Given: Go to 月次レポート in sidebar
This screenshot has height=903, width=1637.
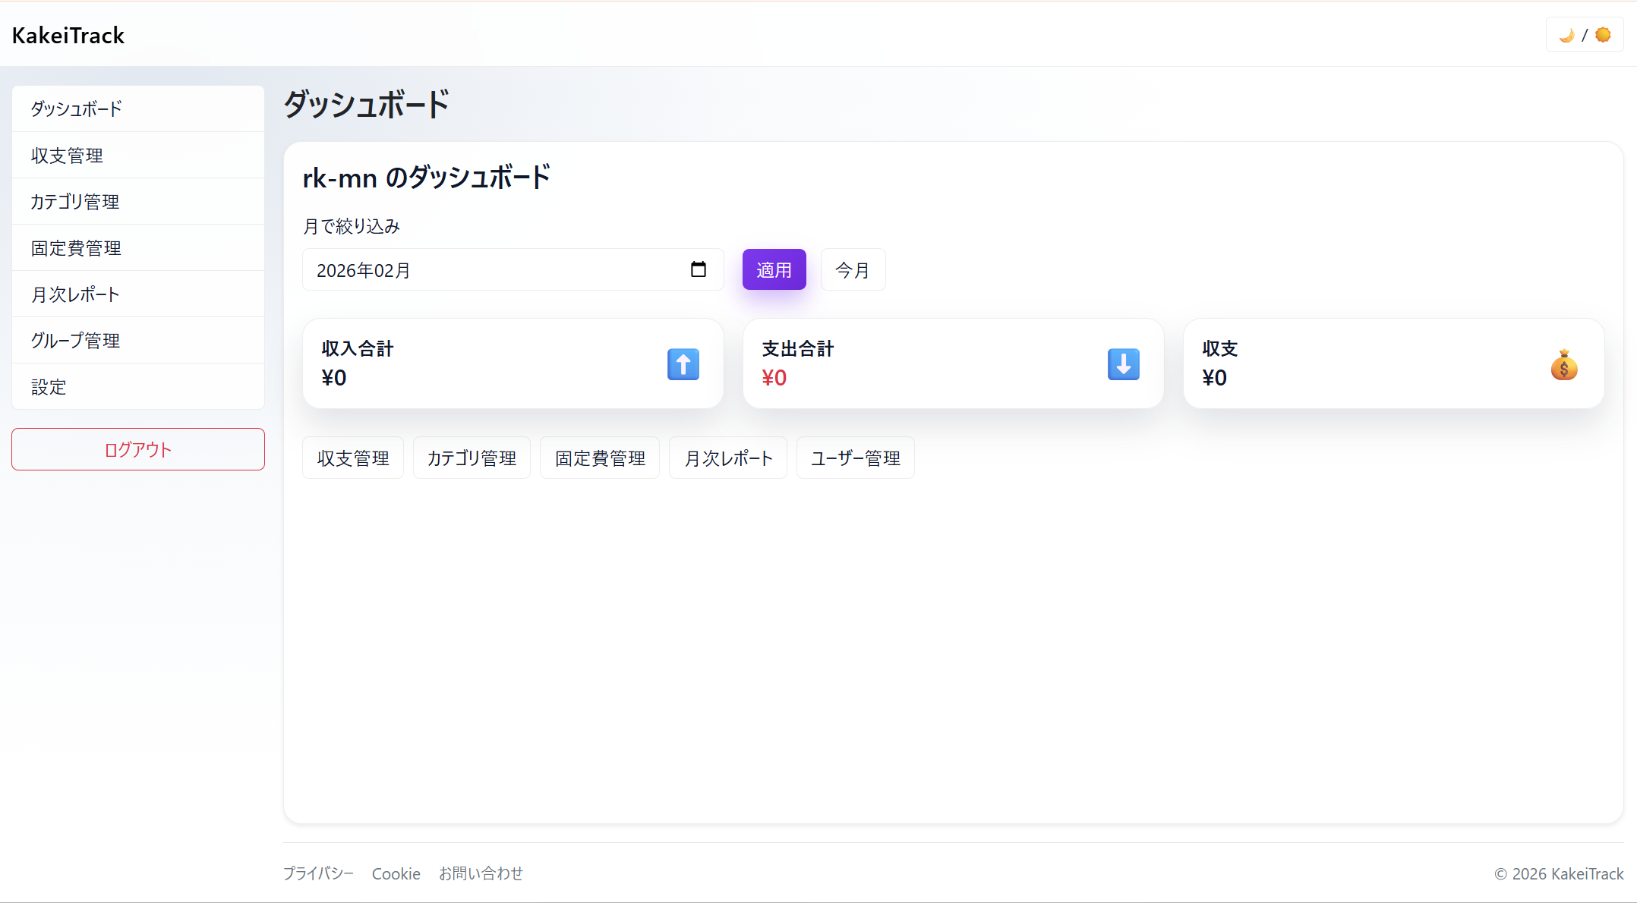Looking at the screenshot, I should point(138,294).
